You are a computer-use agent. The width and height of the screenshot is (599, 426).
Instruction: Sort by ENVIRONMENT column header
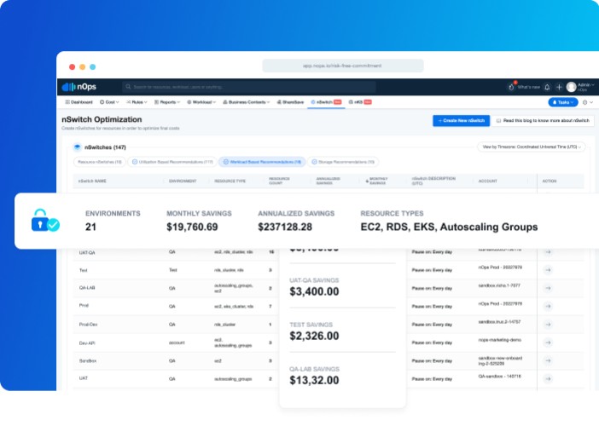tap(183, 181)
